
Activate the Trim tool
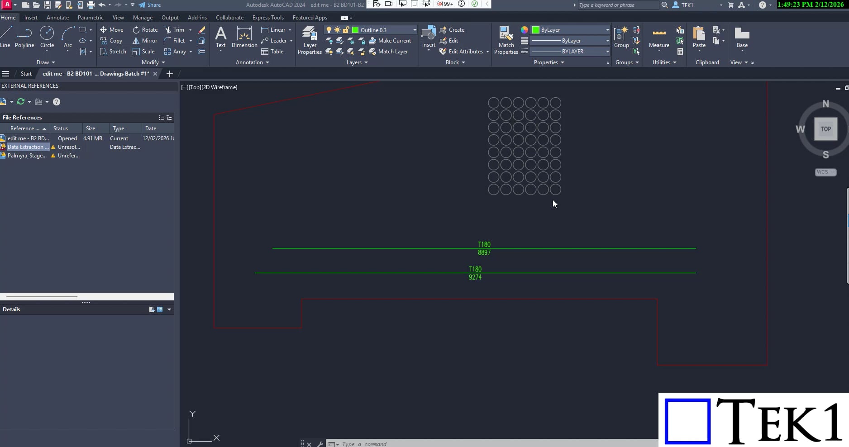[x=175, y=30]
